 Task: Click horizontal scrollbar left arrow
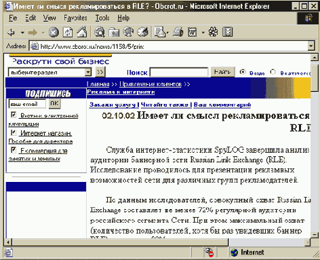click(8, 242)
